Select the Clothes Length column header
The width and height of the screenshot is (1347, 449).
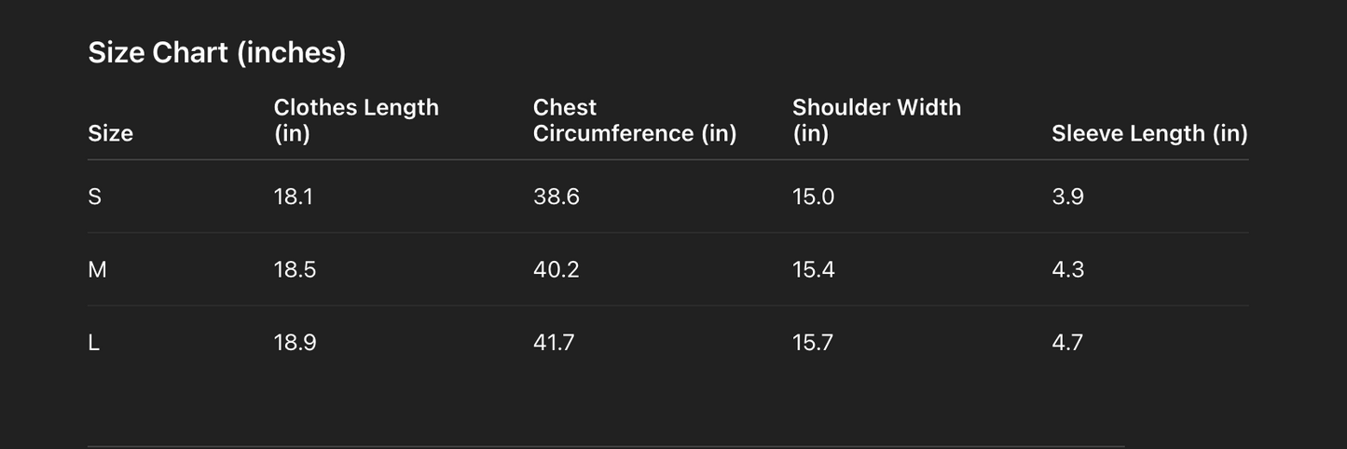356,120
